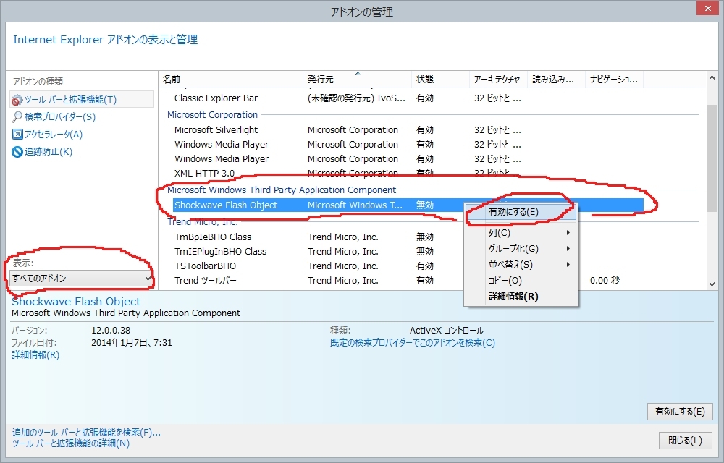
Task: Click the 検索プロバイダー magnifier icon
Action: (17, 116)
